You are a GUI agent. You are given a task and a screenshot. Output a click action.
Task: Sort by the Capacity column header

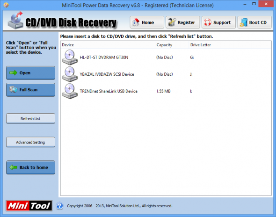coord(172,45)
